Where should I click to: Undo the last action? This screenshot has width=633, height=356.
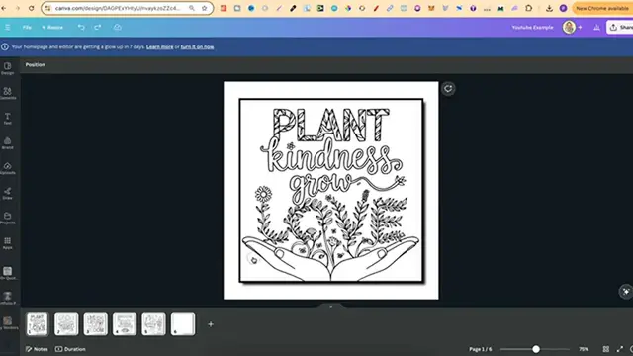[x=81, y=27]
